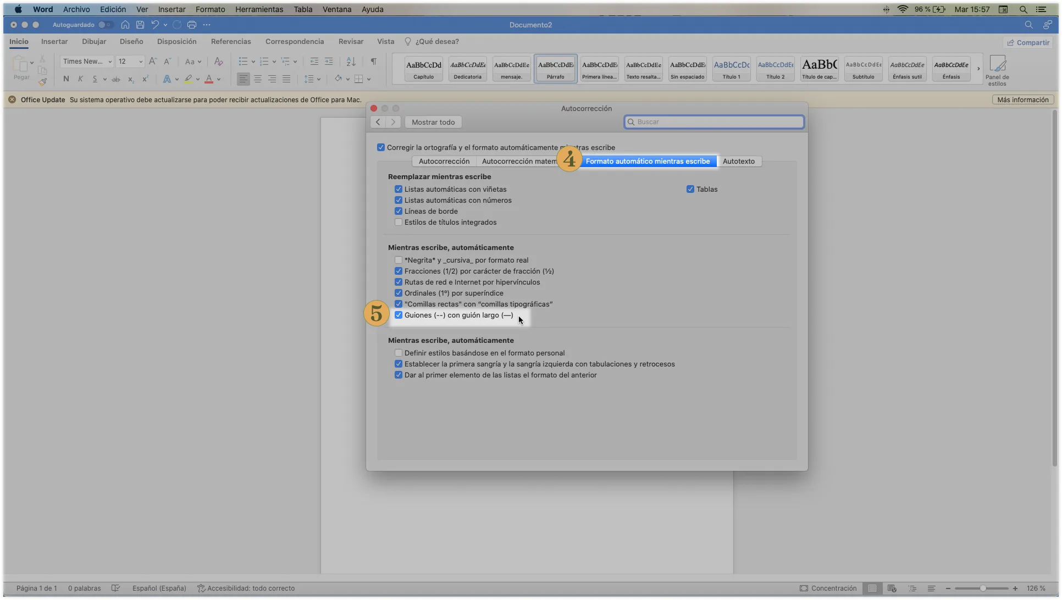1062x600 pixels.
Task: Clear all formatting icon
Action: pyautogui.click(x=218, y=62)
